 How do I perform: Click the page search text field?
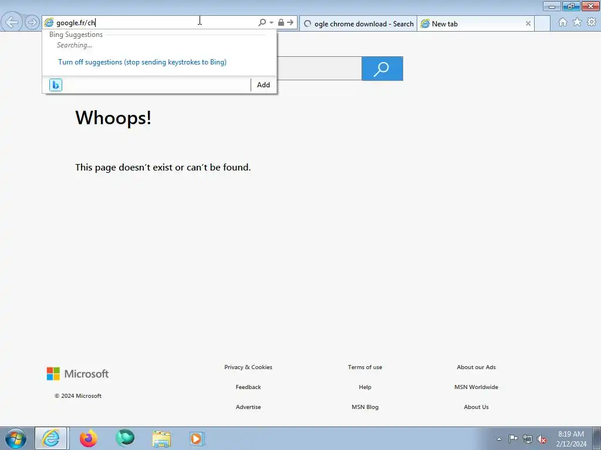319,69
